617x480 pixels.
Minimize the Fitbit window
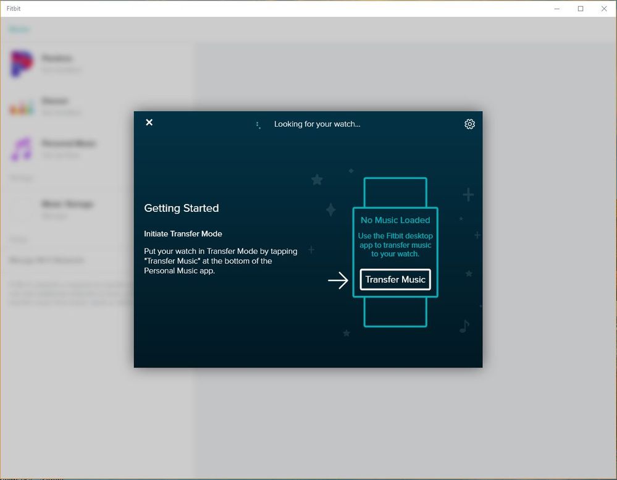pyautogui.click(x=557, y=9)
